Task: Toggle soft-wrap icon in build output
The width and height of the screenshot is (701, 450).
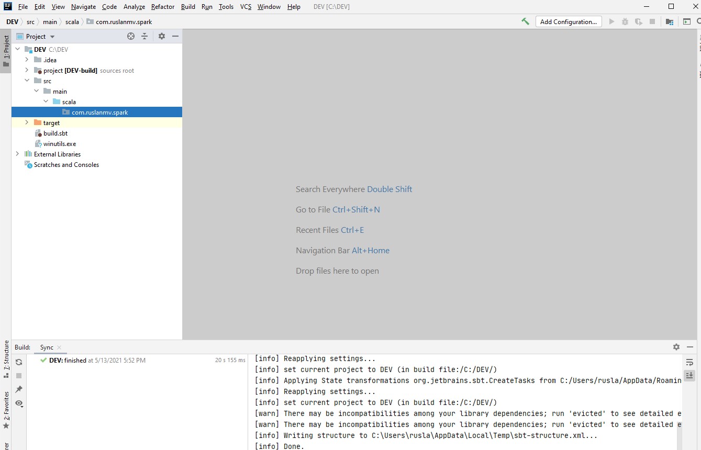Action: 689,362
